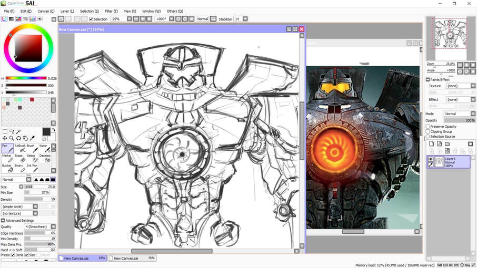Adjust the Hue slider
477x268 pixels.
coord(26,78)
